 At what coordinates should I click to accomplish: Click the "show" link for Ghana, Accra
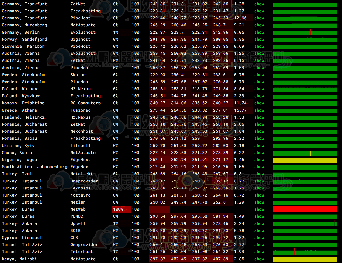pyautogui.click(x=259, y=153)
